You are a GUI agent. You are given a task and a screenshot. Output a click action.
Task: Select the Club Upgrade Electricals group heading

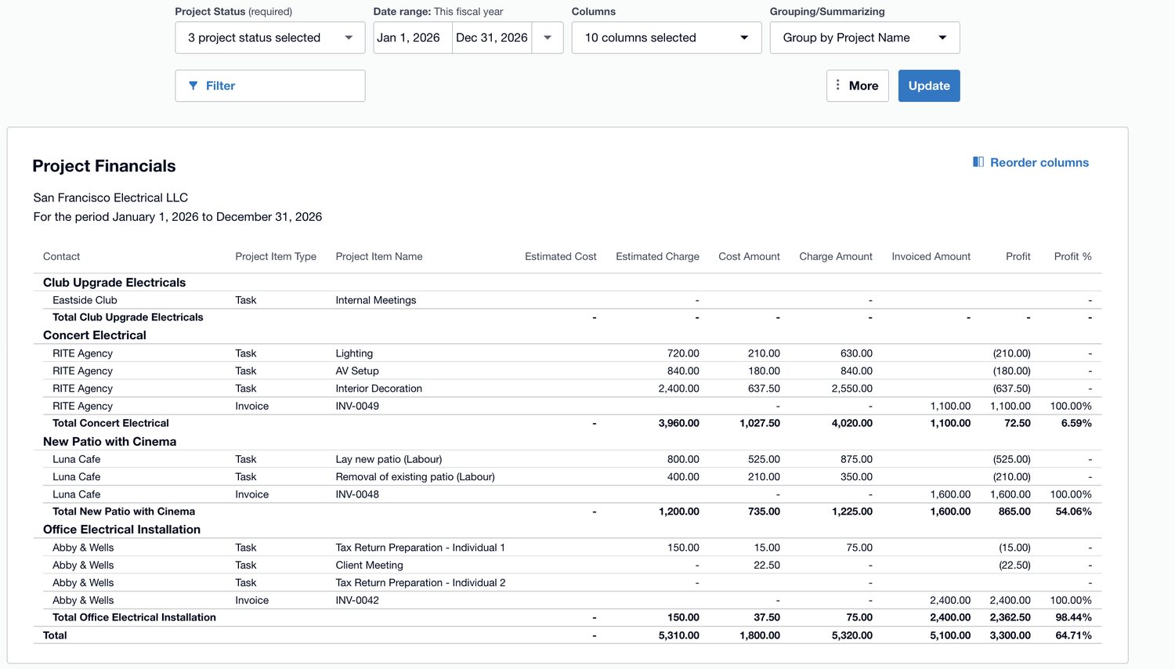pyautogui.click(x=114, y=282)
